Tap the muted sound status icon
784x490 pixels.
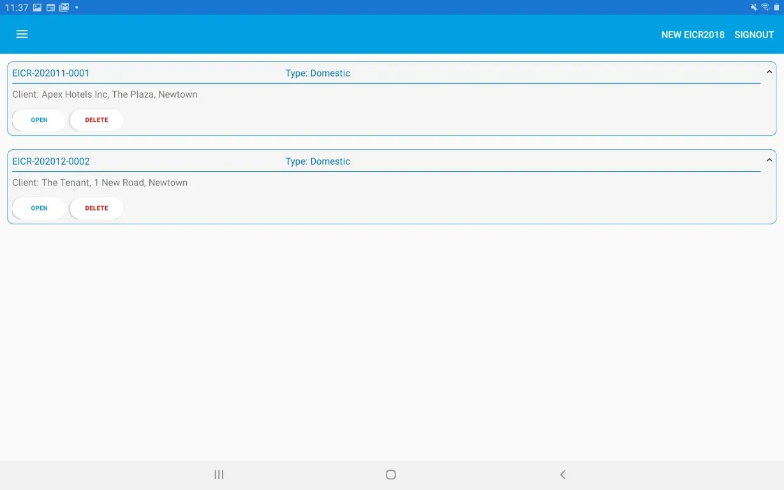[x=754, y=8]
